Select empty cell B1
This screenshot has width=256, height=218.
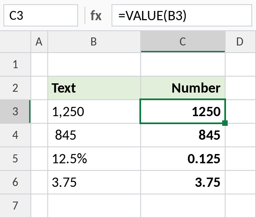tap(94, 64)
